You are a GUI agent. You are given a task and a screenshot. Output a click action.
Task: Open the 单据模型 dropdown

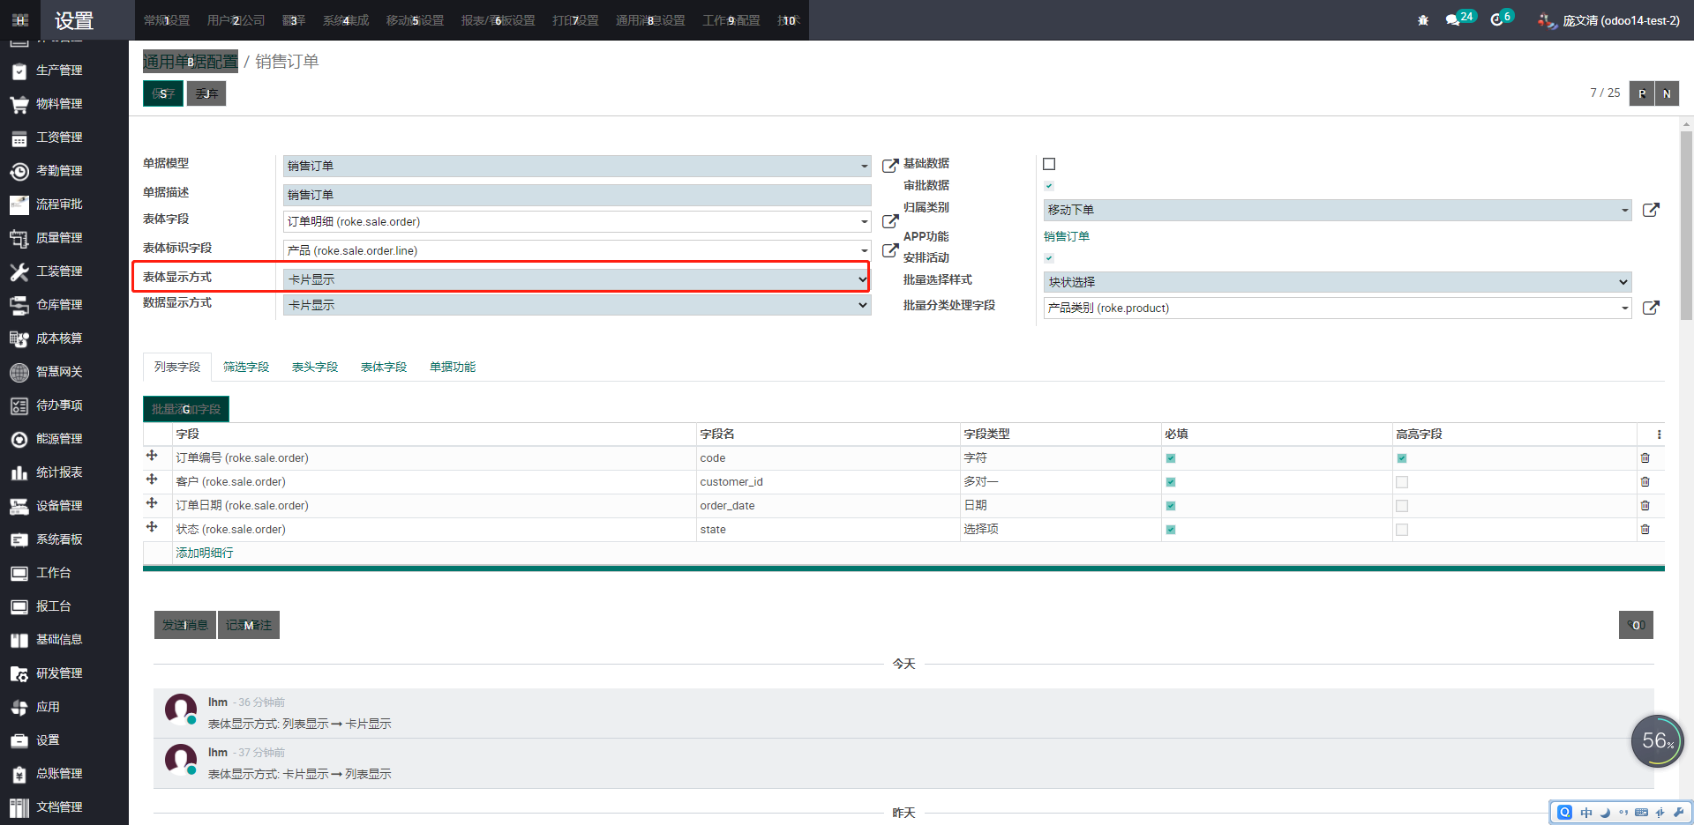tap(575, 166)
